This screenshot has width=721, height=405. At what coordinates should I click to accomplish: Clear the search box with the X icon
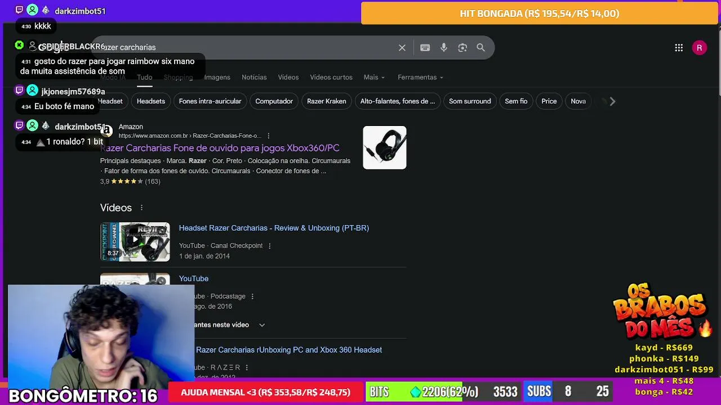click(402, 48)
